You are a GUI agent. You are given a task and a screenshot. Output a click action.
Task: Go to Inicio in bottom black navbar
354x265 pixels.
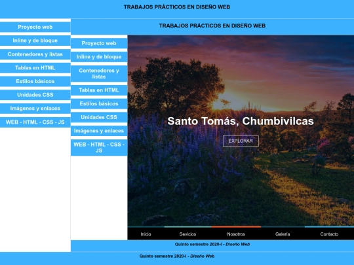146,234
